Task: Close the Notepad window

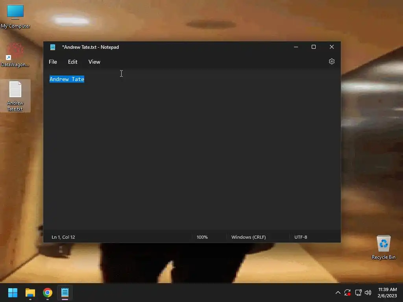Action: 331,47
